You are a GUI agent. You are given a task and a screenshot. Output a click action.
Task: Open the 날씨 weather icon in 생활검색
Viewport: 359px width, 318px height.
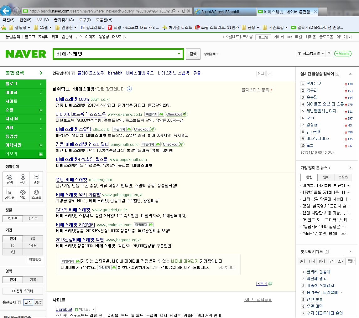pos(10,179)
